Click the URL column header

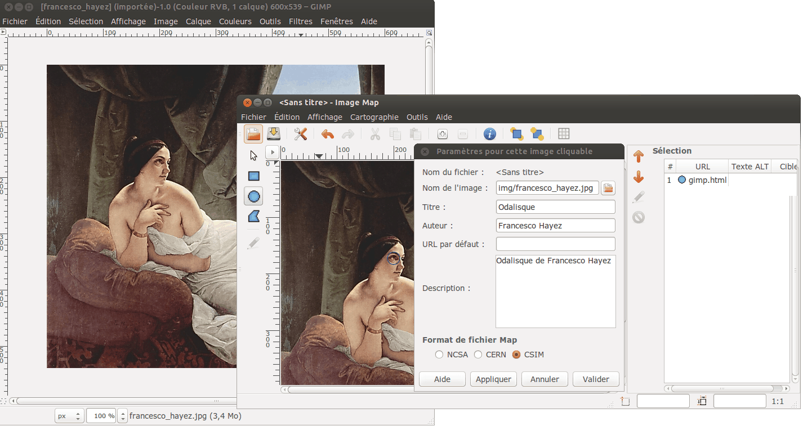pos(702,167)
